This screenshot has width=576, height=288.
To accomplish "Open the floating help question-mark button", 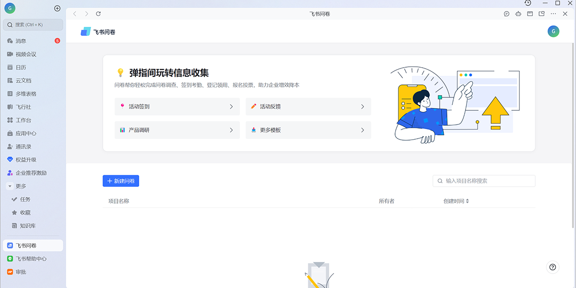I will 552,267.
